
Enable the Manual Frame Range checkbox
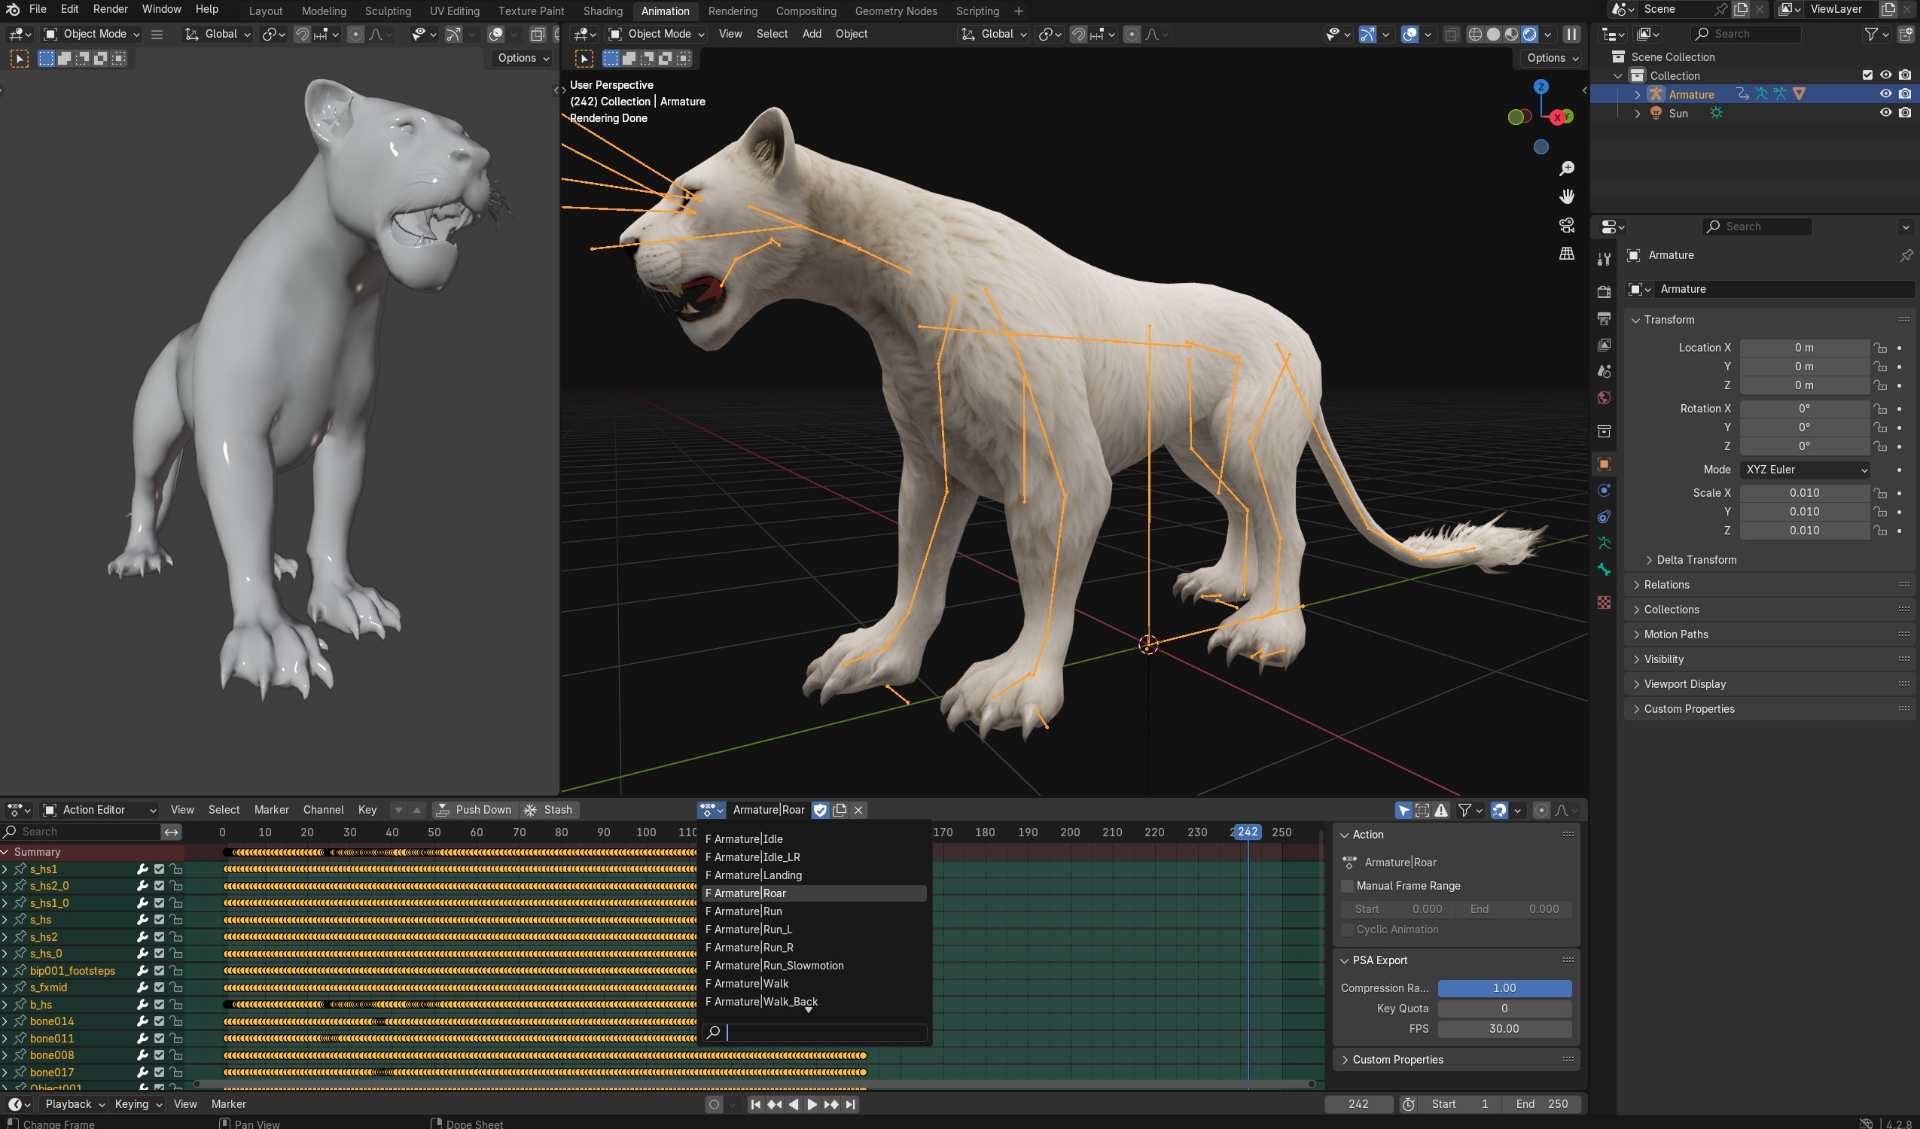pos(1347,886)
